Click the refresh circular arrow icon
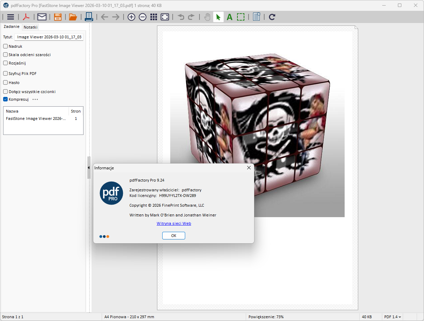Image resolution: width=424 pixels, height=321 pixels. coord(272,17)
